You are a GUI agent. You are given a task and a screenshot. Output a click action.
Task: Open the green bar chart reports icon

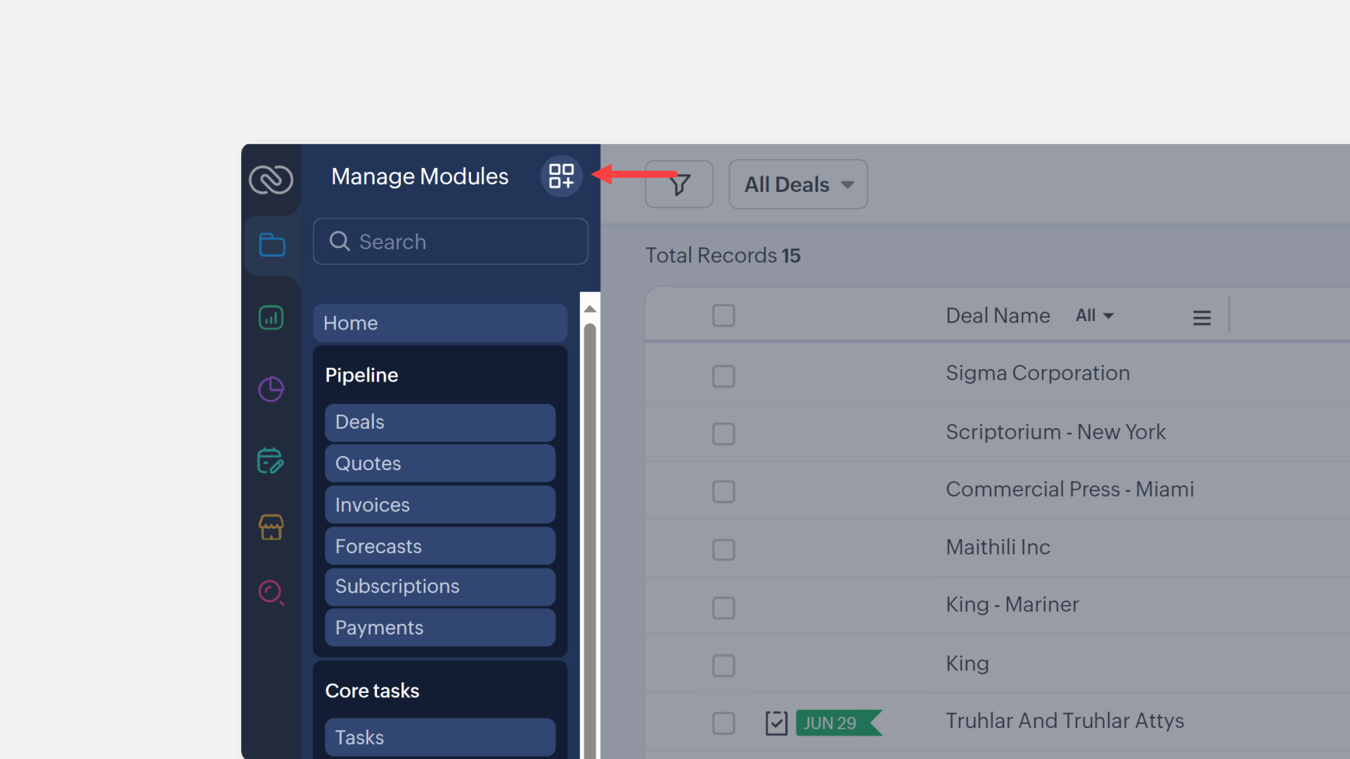click(271, 318)
